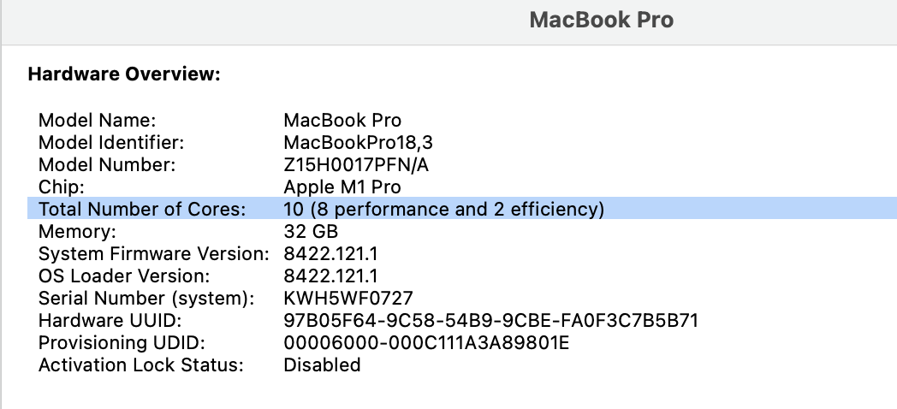897x409 pixels.
Task: Select the OS Loader Version value
Action: pos(330,276)
